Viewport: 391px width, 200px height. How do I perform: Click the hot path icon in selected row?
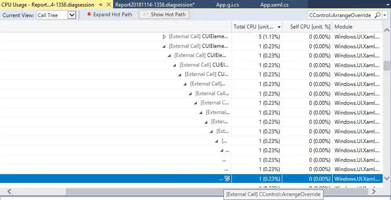(x=227, y=179)
